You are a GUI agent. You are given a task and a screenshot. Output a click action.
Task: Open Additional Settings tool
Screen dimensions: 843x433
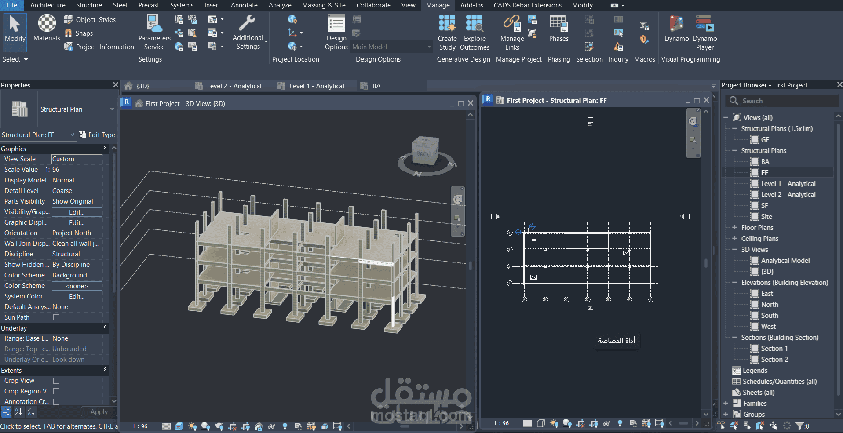click(248, 33)
